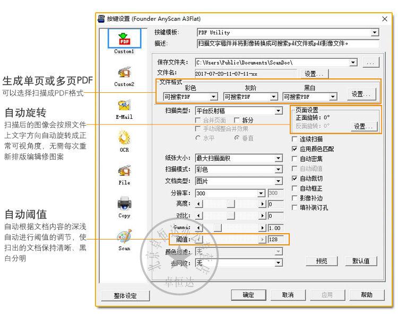The height and width of the screenshot is (327, 398).
Task: Choose the E-Mail button icon
Action: (124, 105)
